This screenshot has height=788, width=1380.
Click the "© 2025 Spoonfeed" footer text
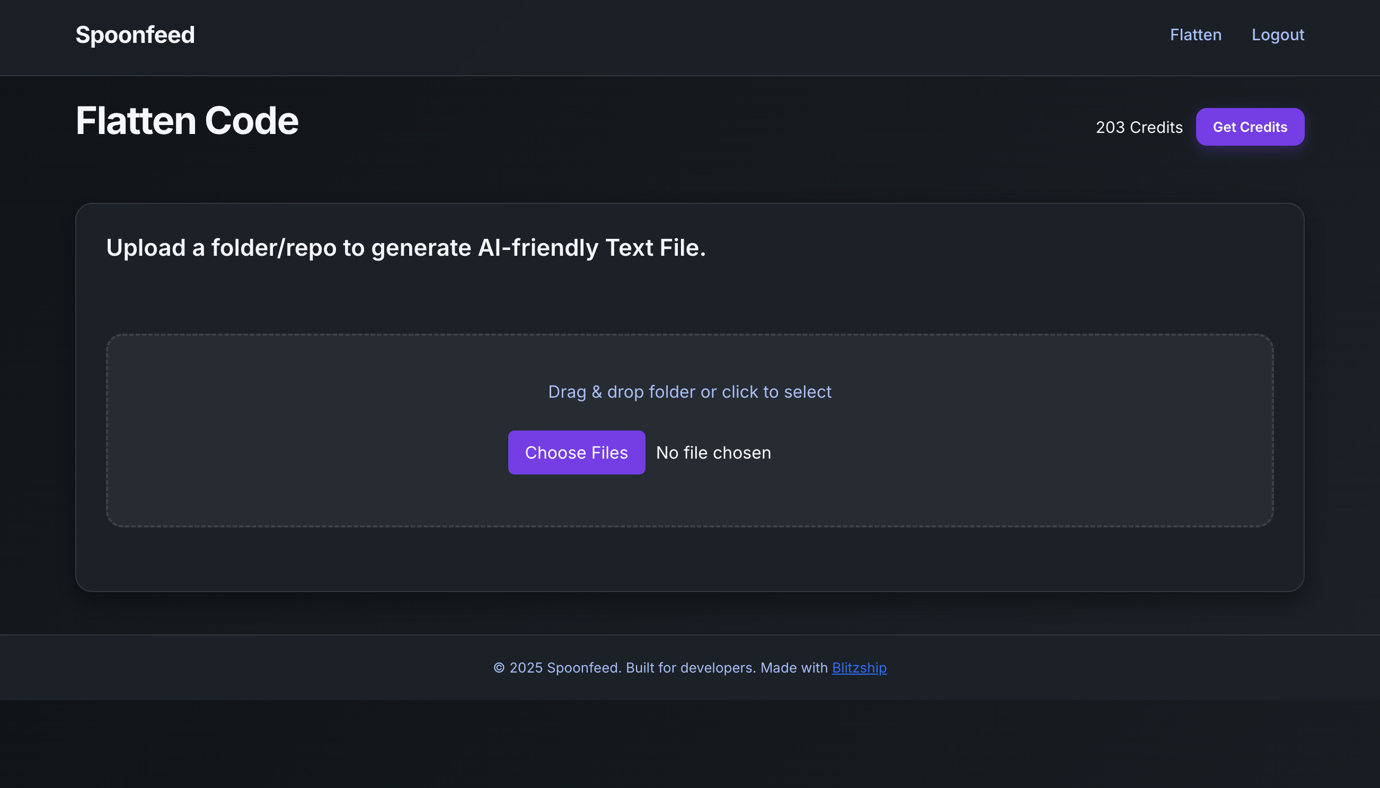[x=556, y=668]
